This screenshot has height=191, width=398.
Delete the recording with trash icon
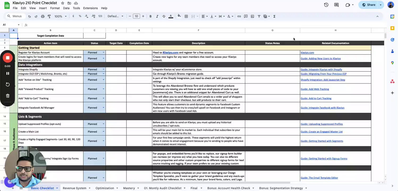coord(8,96)
